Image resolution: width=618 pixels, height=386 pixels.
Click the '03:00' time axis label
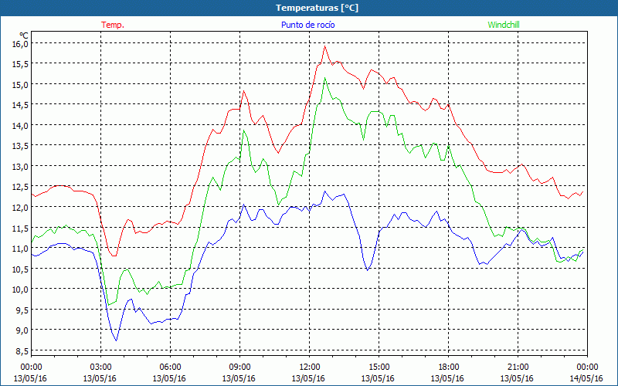[x=100, y=367]
